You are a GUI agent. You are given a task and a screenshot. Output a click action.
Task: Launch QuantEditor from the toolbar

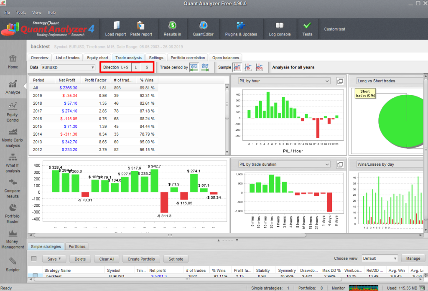(x=203, y=29)
